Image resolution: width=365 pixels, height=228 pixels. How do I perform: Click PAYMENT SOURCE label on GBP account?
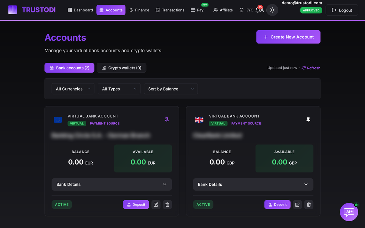pos(246,124)
